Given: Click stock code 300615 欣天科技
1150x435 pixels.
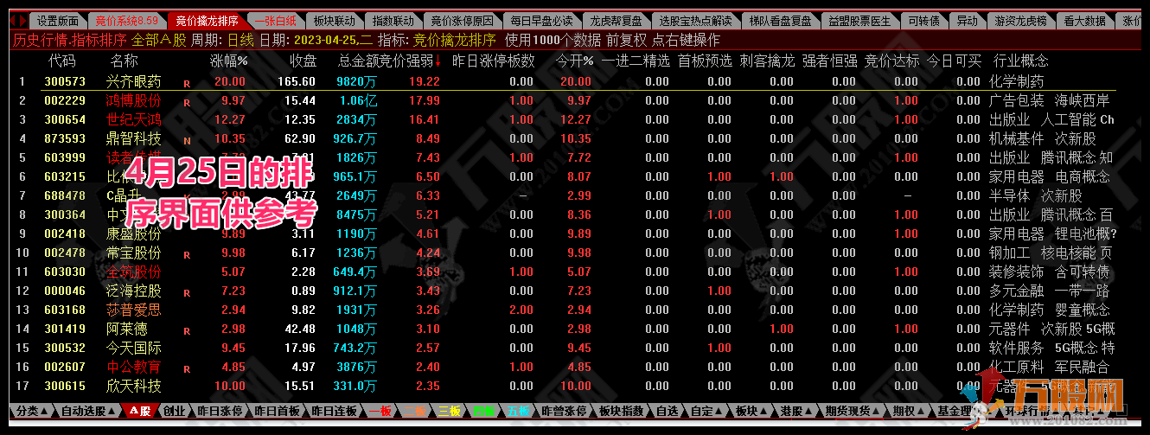Looking at the screenshot, I should pos(65,386).
